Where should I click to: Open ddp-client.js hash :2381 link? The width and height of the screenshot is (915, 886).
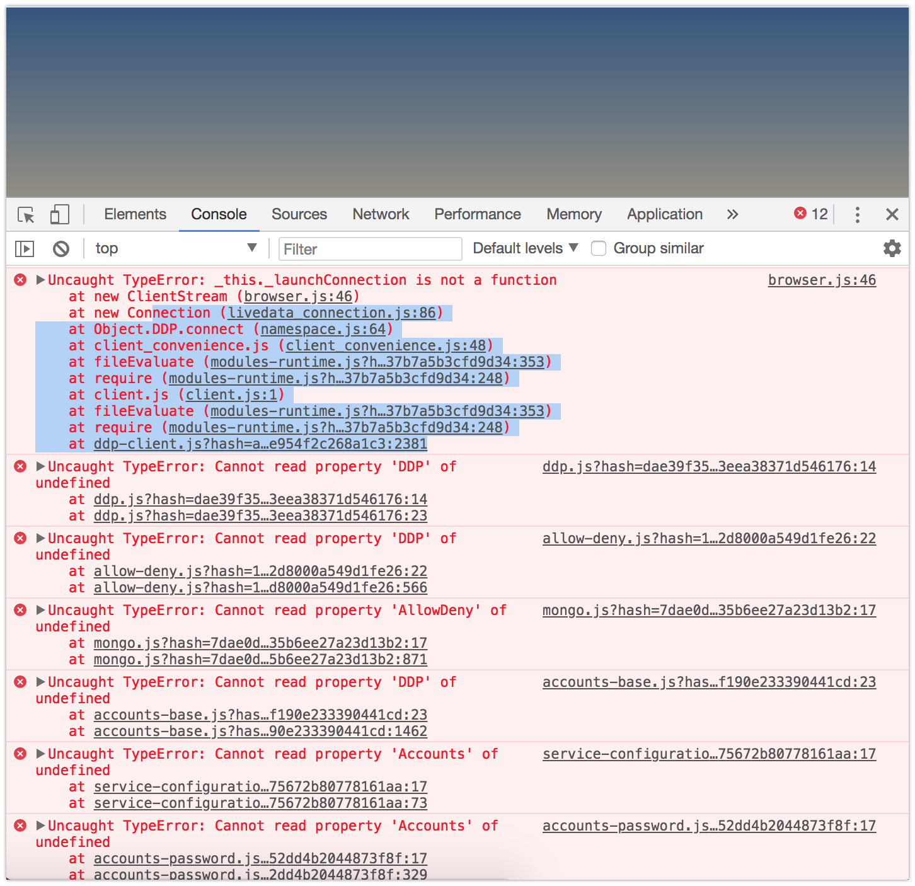260,444
